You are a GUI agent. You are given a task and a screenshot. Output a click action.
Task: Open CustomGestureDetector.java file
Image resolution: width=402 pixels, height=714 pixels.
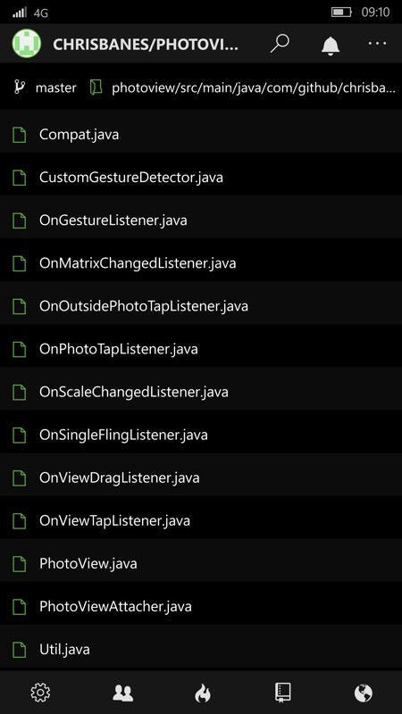(201, 178)
